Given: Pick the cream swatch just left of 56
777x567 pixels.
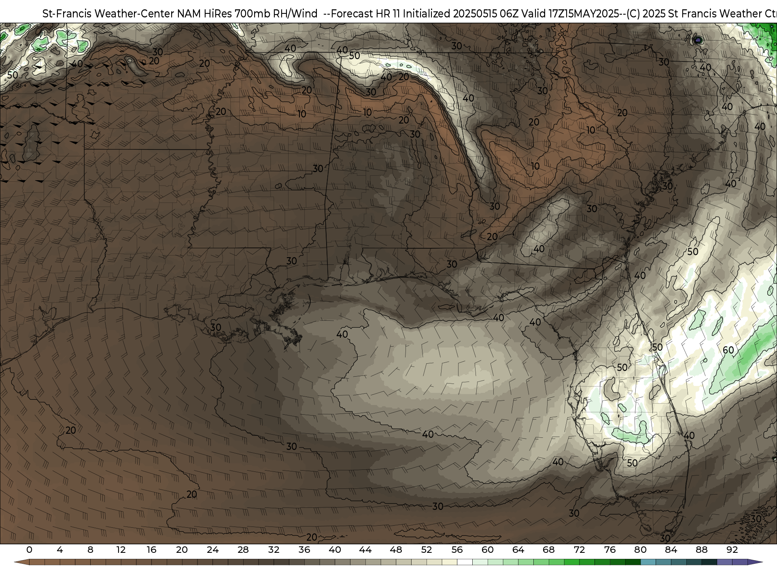Looking at the screenshot, I should (449, 562).
